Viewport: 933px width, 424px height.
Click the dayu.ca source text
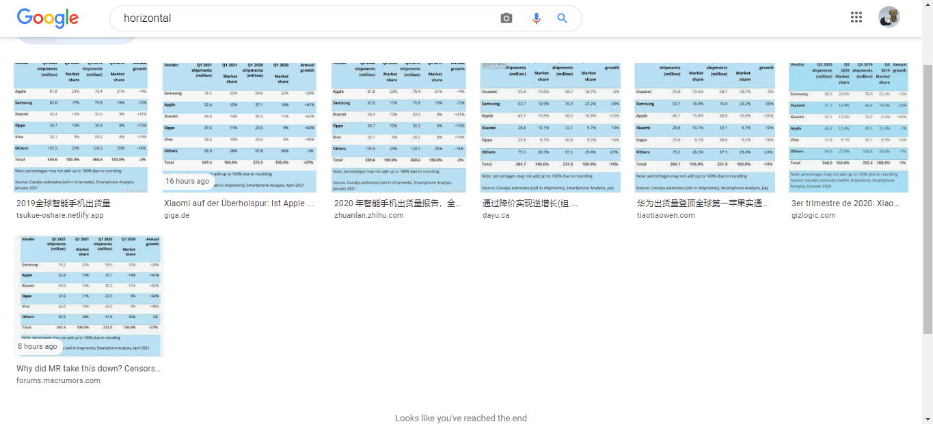point(496,215)
